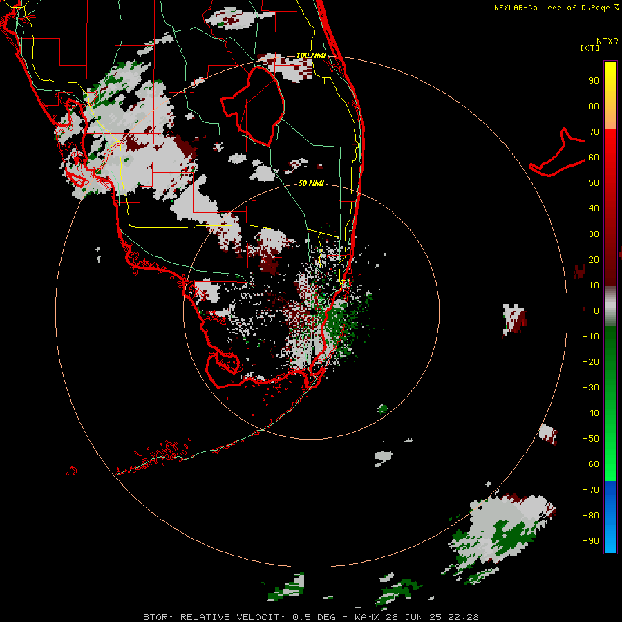Pick the gray zero-velocity segment of color bar
Image resolution: width=622 pixels, height=622 pixels.
tap(610, 306)
